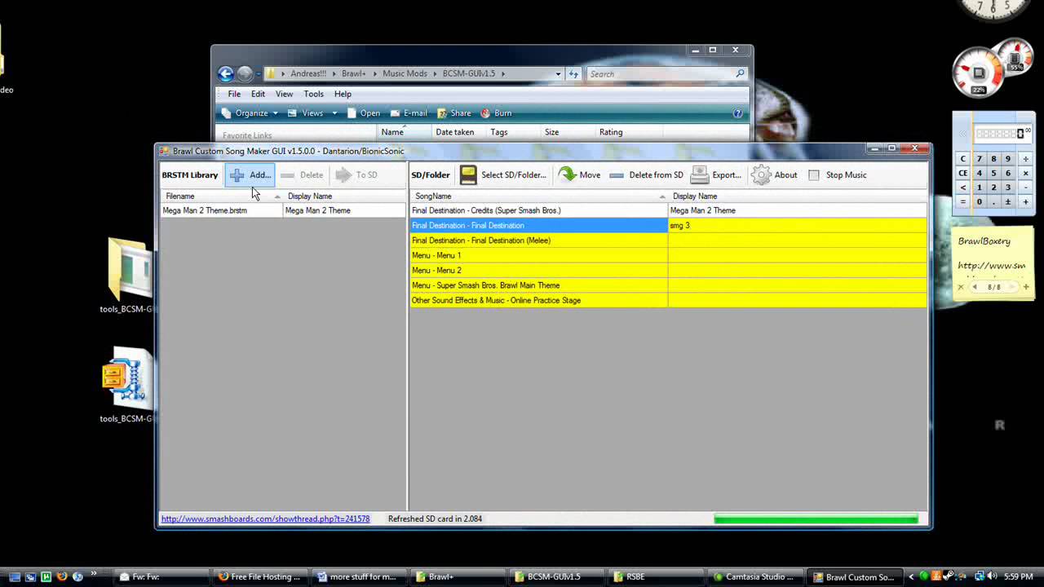
Task: Click the 'smg 3' display name cell
Action: (797, 225)
